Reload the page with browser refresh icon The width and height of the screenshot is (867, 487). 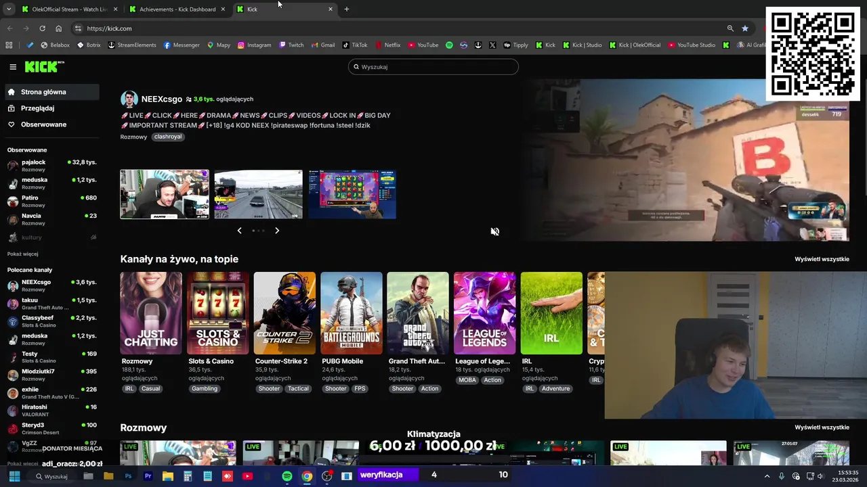coord(42,28)
